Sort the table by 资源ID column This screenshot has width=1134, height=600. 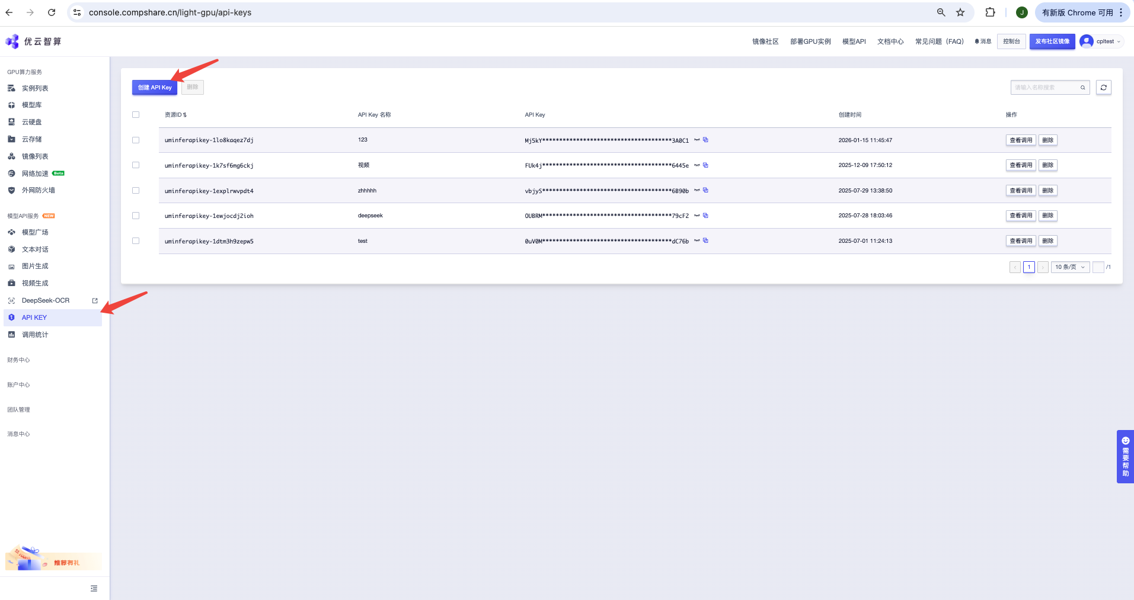click(x=176, y=115)
